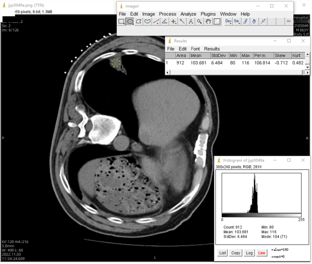Click the Log button in Histogram
Screen dimensions: 312x264
coord(249,253)
